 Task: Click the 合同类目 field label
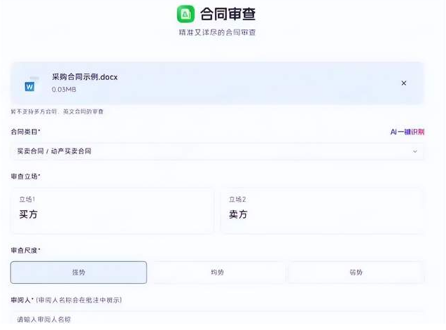click(x=25, y=132)
